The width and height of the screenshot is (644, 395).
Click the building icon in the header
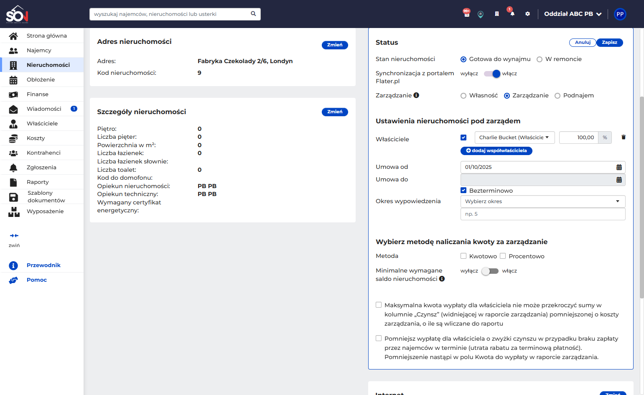[496, 14]
